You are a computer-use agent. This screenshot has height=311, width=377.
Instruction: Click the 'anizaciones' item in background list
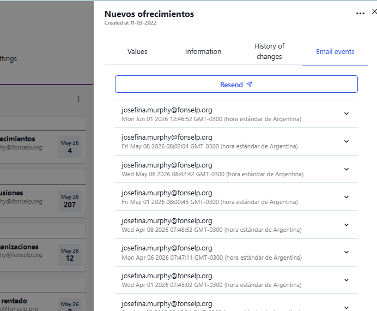coord(19,247)
